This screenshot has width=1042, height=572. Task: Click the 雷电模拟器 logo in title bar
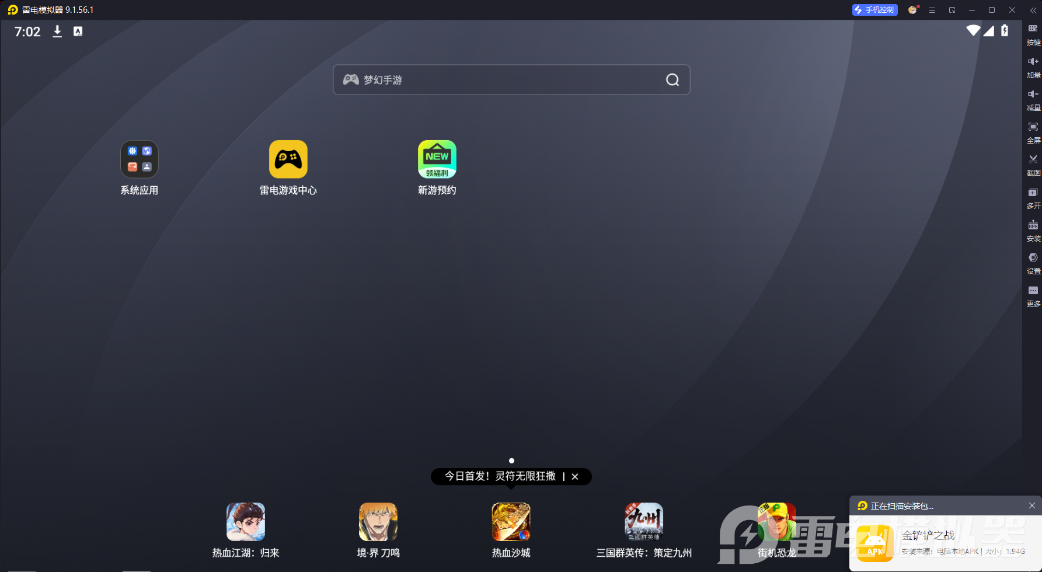(x=13, y=10)
